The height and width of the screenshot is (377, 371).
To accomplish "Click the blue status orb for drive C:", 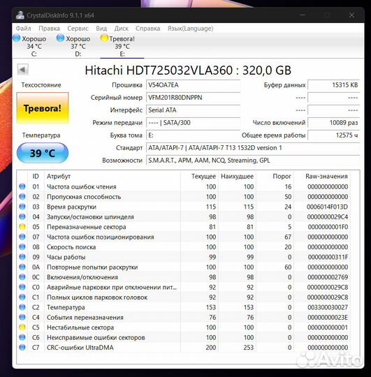I will coord(17,38).
